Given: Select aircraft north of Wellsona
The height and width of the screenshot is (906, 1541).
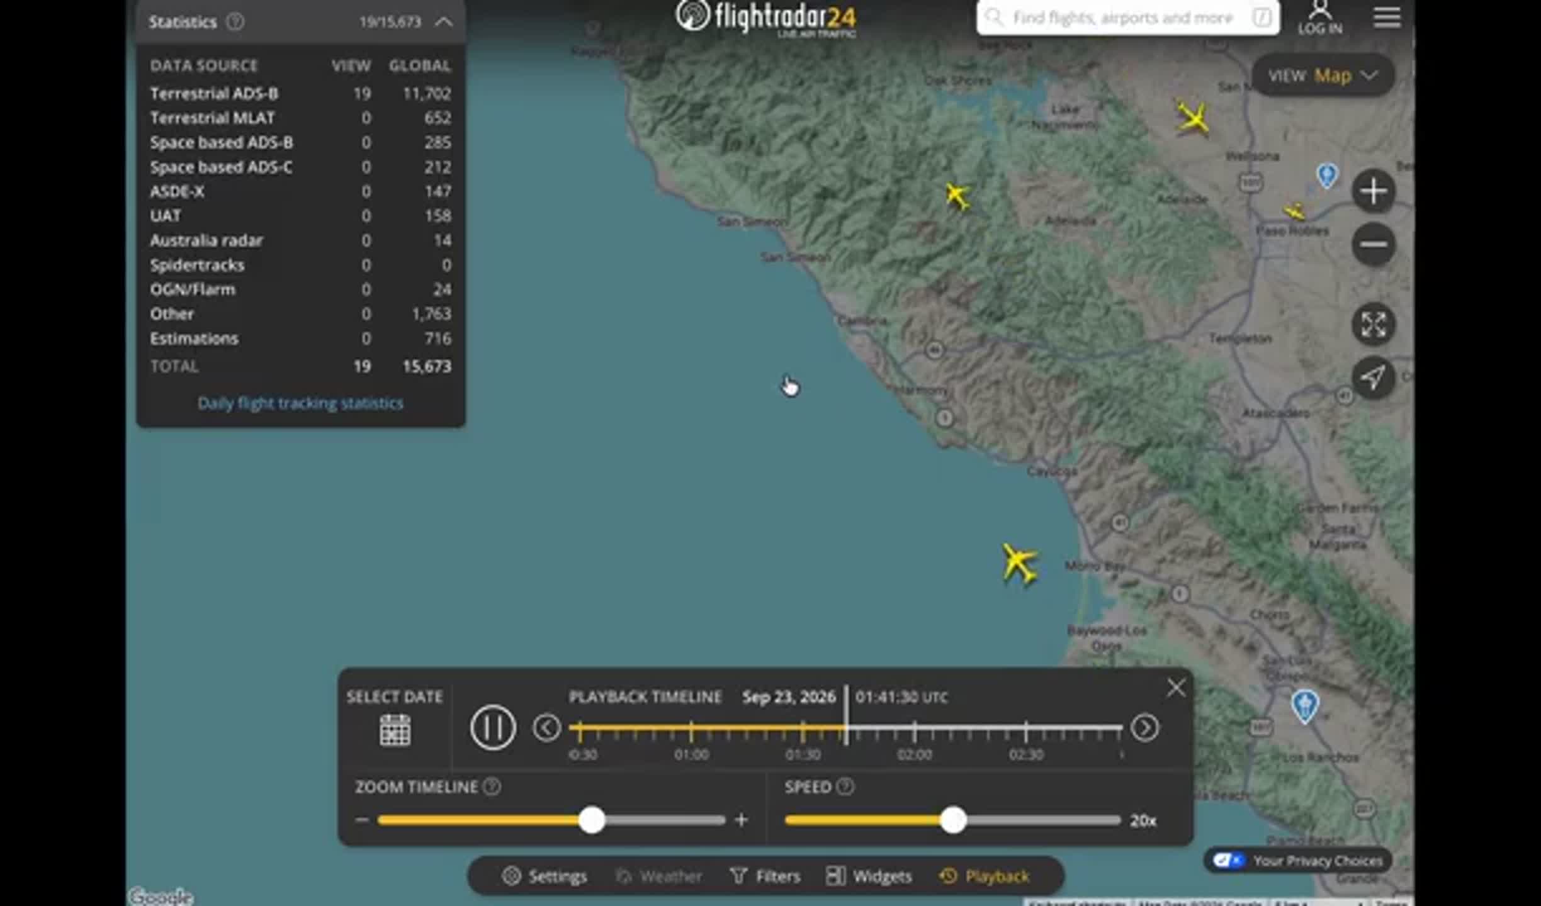Looking at the screenshot, I should pyautogui.click(x=1193, y=118).
